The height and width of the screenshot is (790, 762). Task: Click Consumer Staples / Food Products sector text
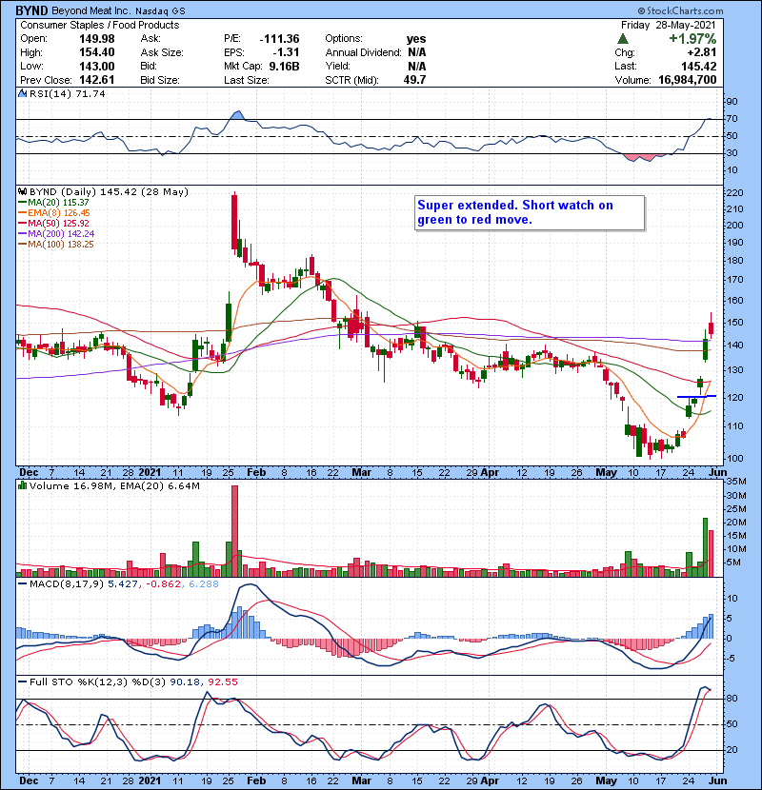[100, 25]
